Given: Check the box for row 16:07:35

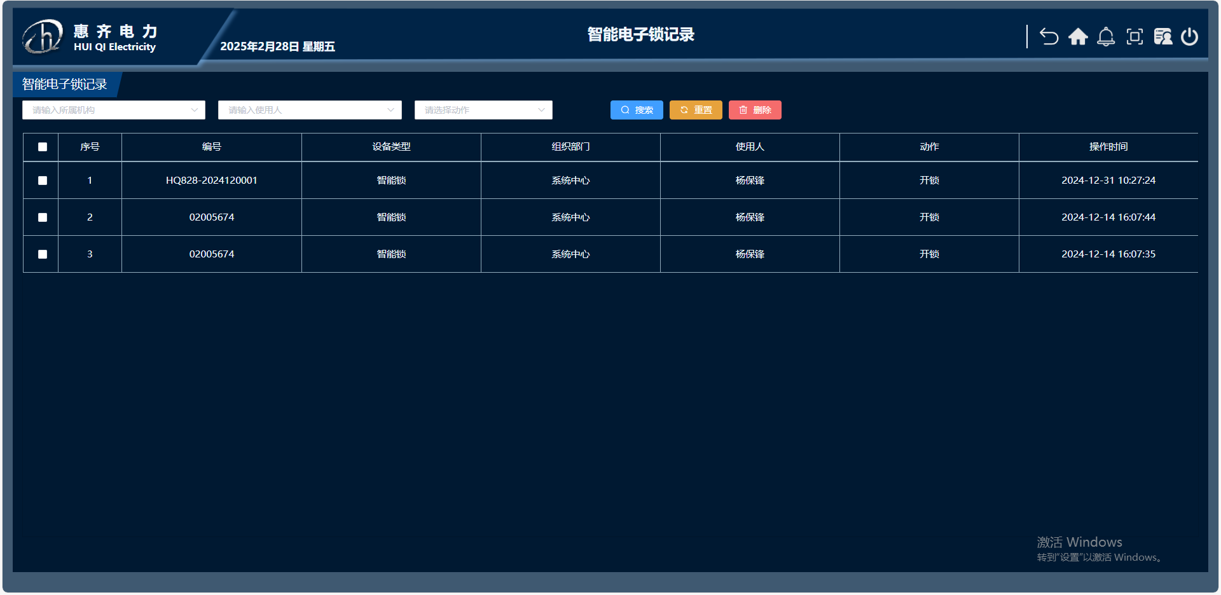Looking at the screenshot, I should pos(43,254).
